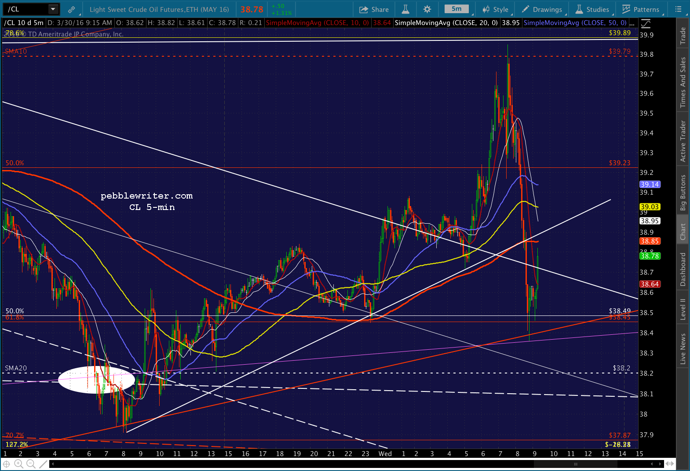Click the horizontal scrollbar left arrow
The width and height of the screenshot is (690, 471).
pyautogui.click(x=53, y=464)
